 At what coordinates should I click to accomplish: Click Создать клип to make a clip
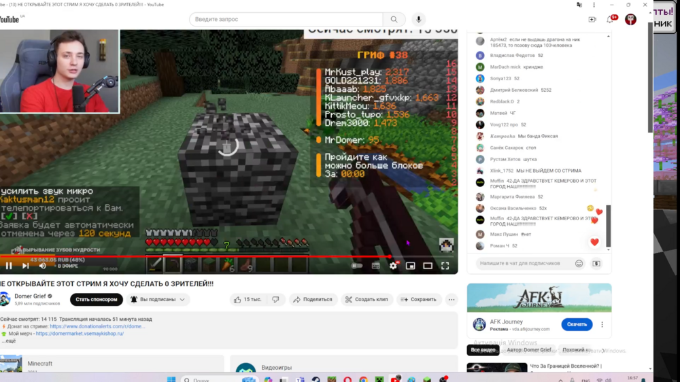pos(367,300)
